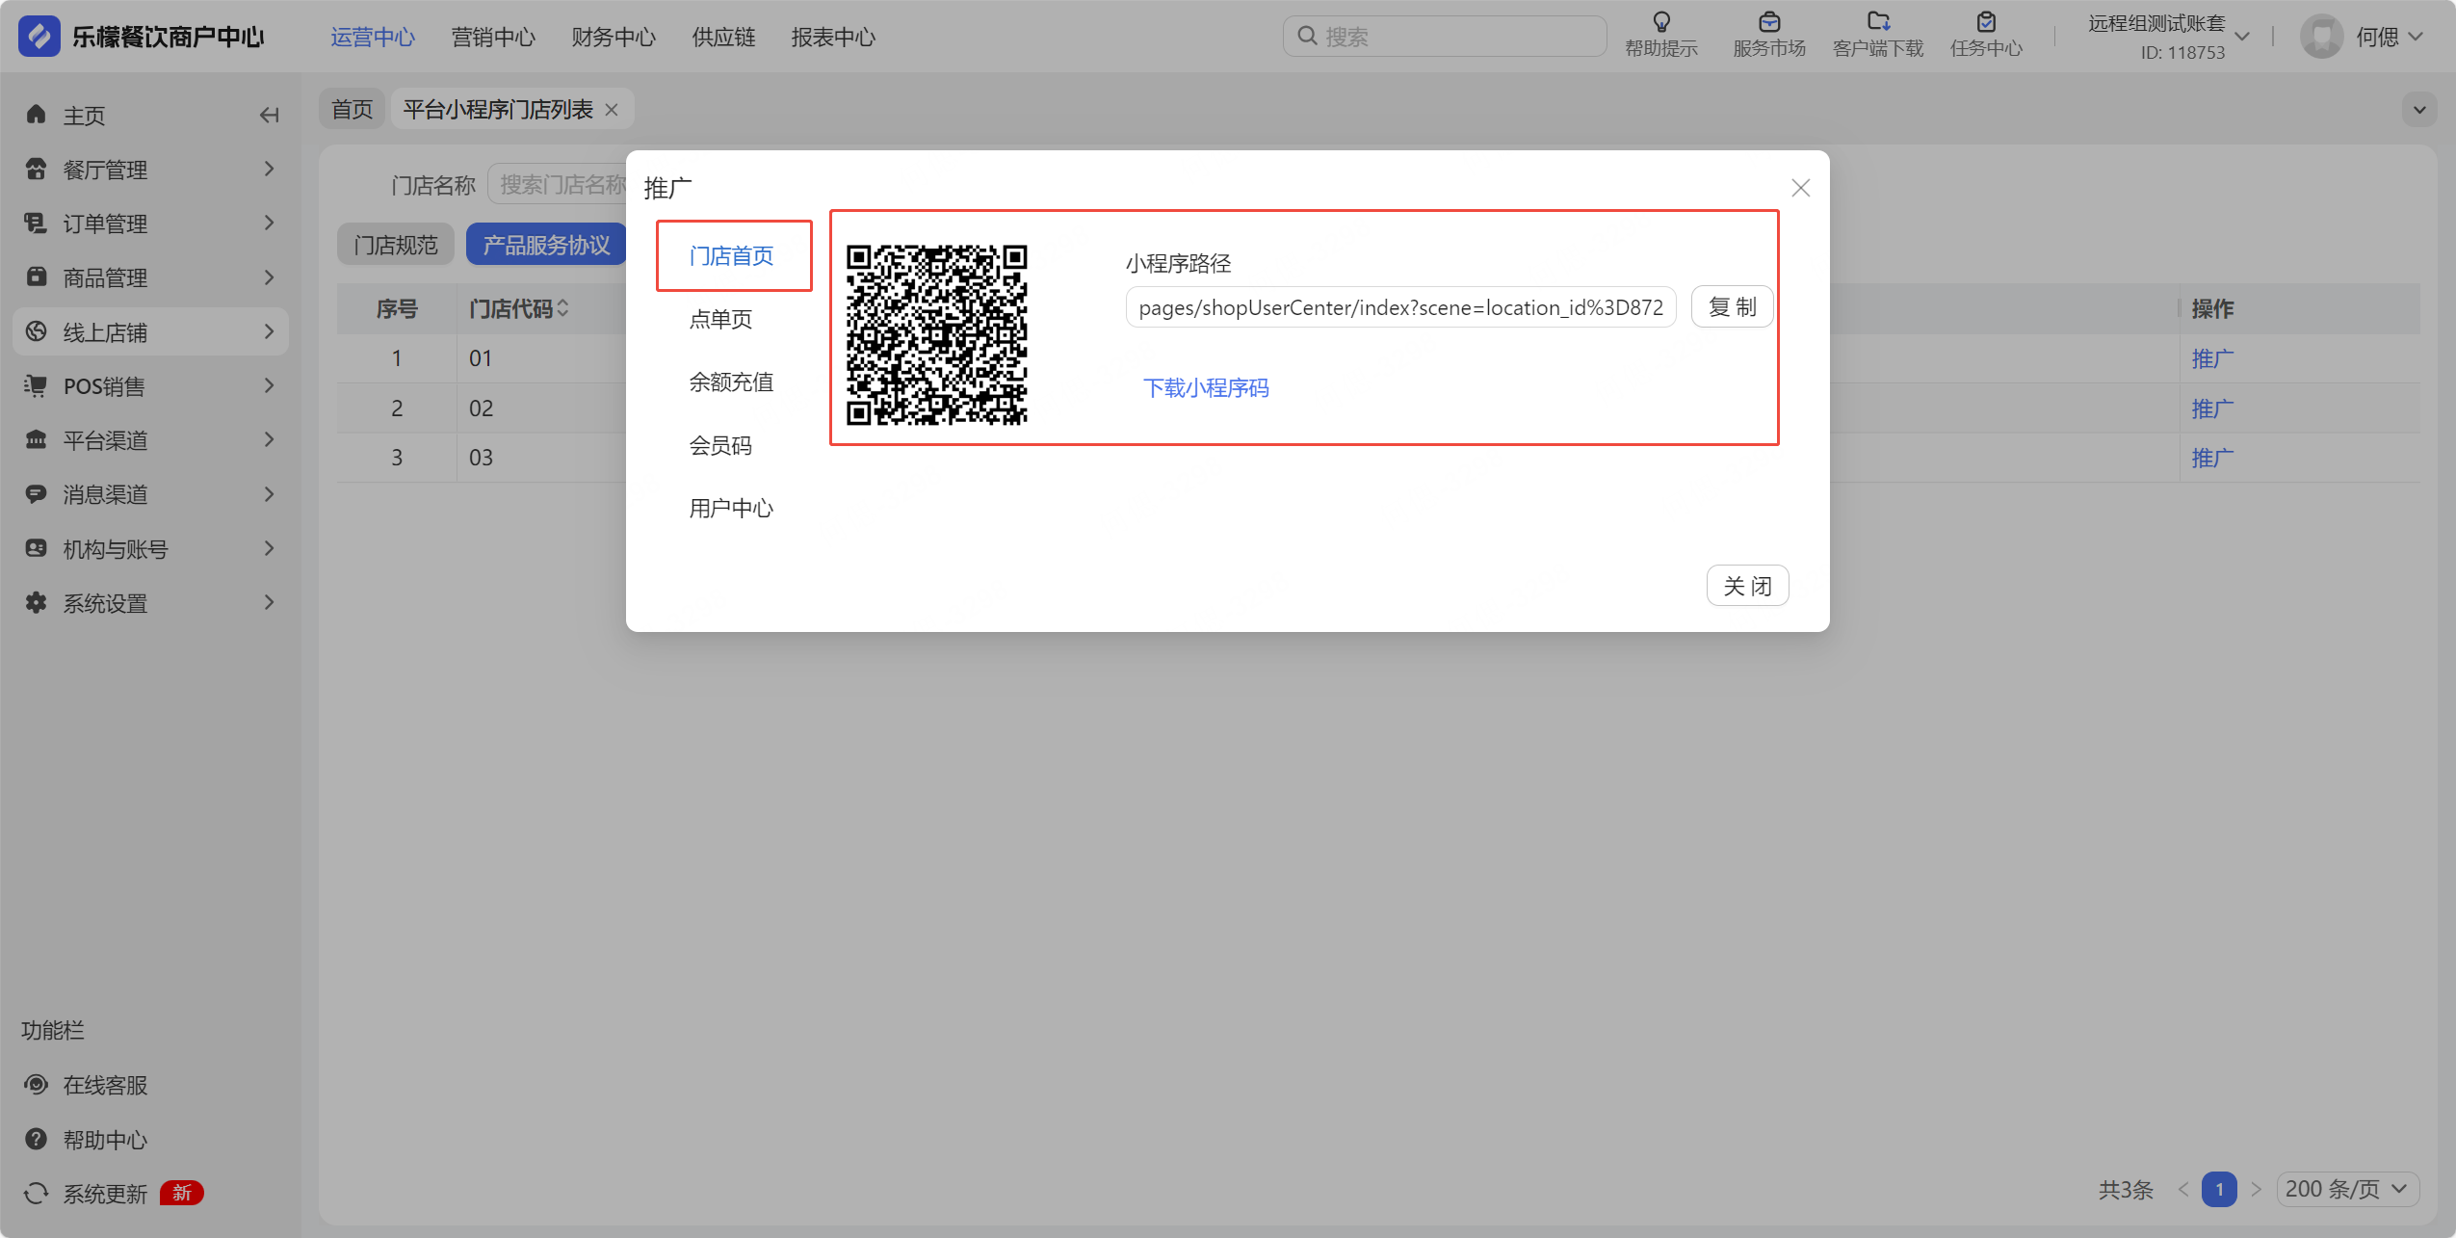Open 帮助提示 lightbulb icon
This screenshot has width=2456, height=1238.
[1661, 21]
